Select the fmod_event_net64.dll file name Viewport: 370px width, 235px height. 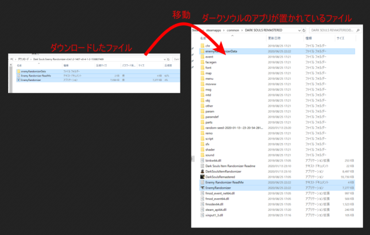[220, 193]
